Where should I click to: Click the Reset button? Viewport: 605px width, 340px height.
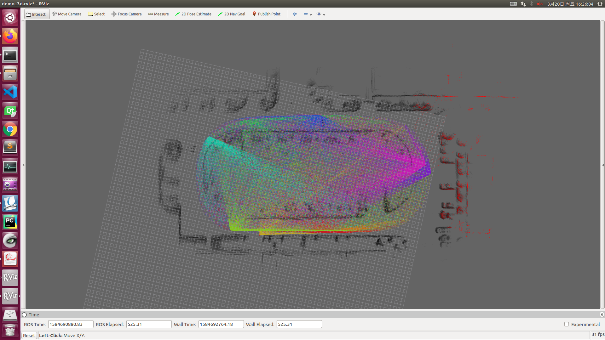click(29, 336)
